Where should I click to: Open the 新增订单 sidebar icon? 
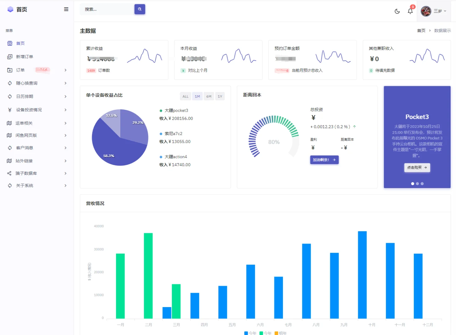10,56
